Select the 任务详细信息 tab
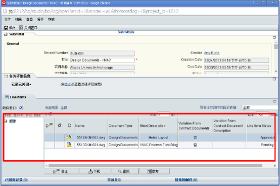This screenshot has height=186, width=280. (x=20, y=76)
